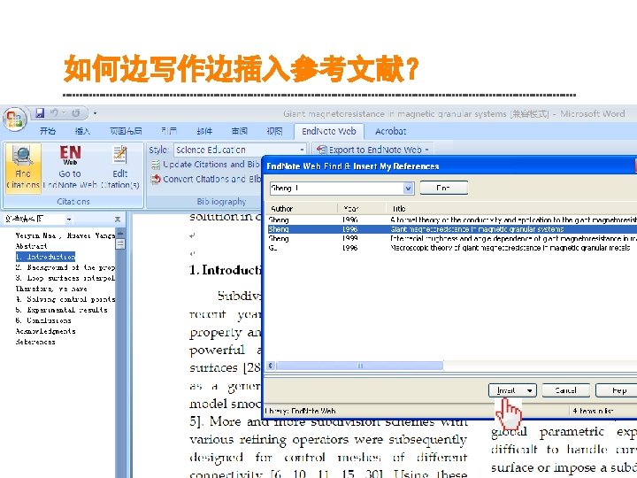Viewport: 637px width, 478px height.
Task: Go to 4. Solving control points
Action: pos(65,299)
